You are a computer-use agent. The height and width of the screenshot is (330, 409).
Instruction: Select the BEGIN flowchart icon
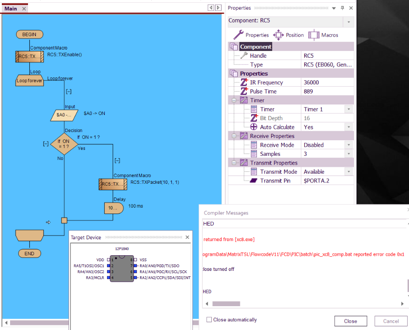click(29, 34)
